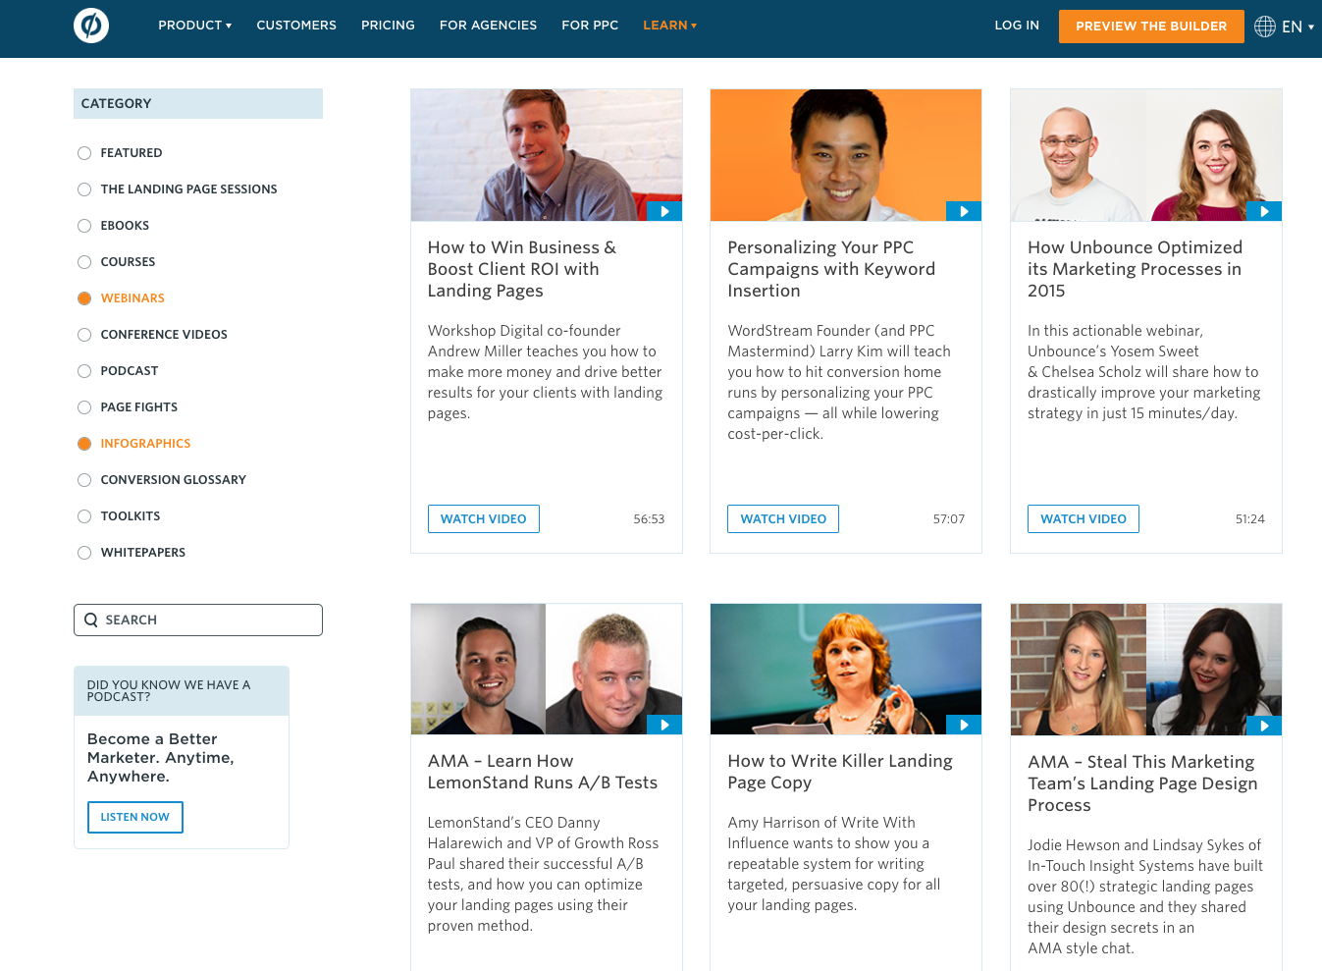Focus the Search input field

[x=198, y=620]
